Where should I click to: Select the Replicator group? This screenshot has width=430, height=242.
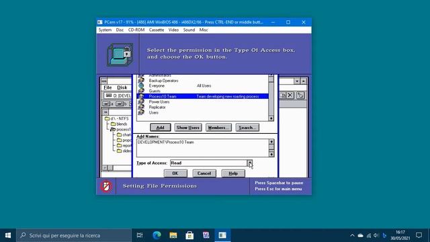coord(157,108)
